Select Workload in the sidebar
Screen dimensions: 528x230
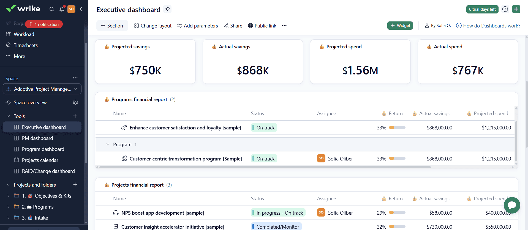coord(24,34)
